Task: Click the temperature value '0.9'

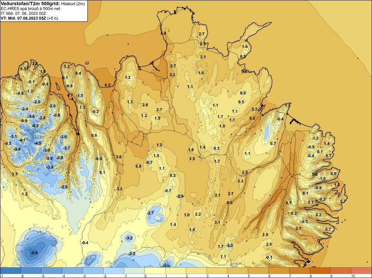Action: [x=138, y=166]
